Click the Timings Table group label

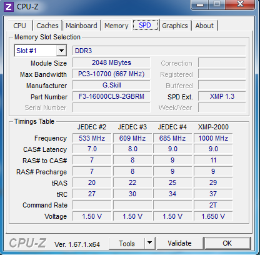34,121
